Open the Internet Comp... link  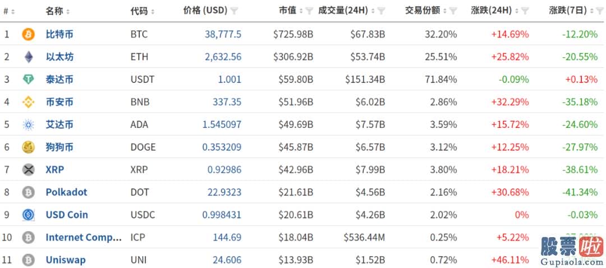coord(84,238)
